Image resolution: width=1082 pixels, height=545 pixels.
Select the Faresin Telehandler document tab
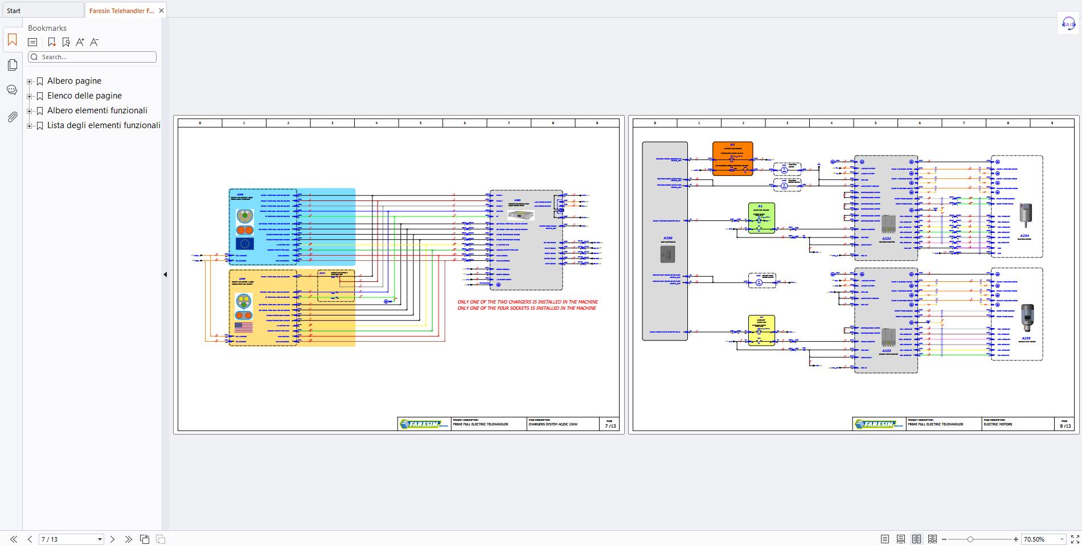(x=122, y=10)
